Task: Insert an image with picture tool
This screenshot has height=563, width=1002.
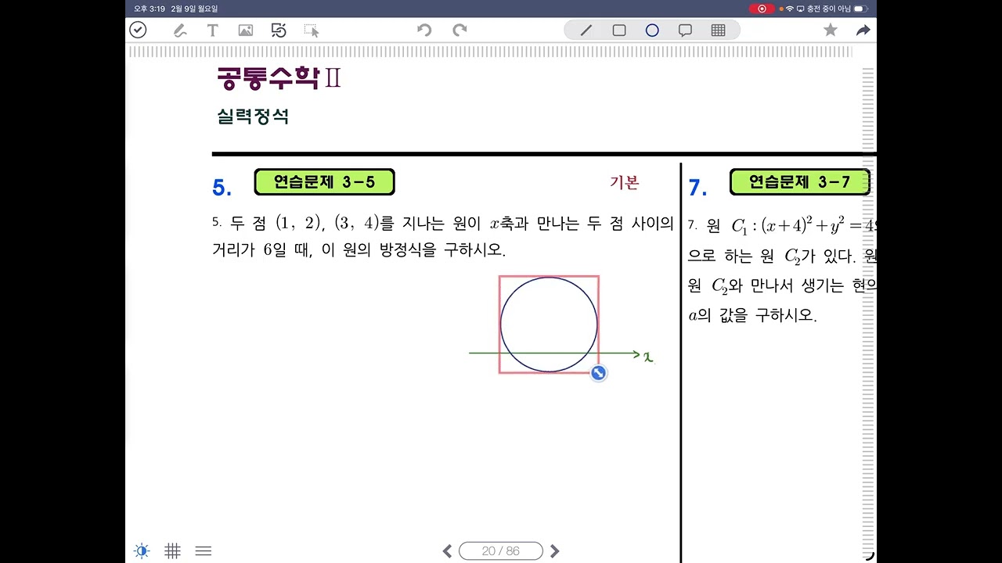Action: tap(246, 30)
